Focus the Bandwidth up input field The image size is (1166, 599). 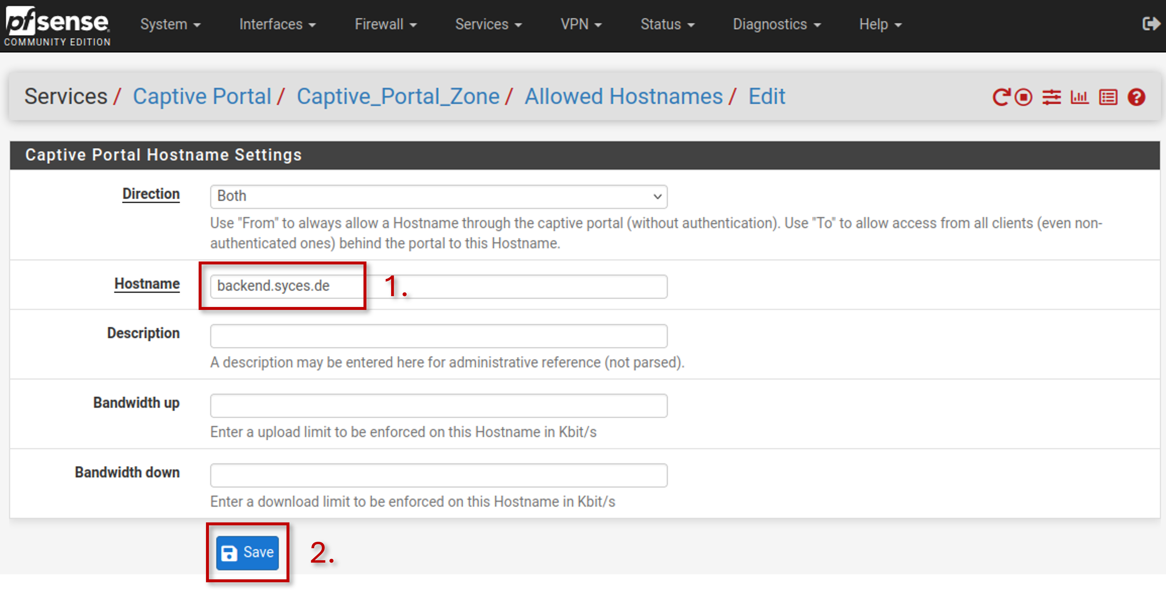(438, 405)
